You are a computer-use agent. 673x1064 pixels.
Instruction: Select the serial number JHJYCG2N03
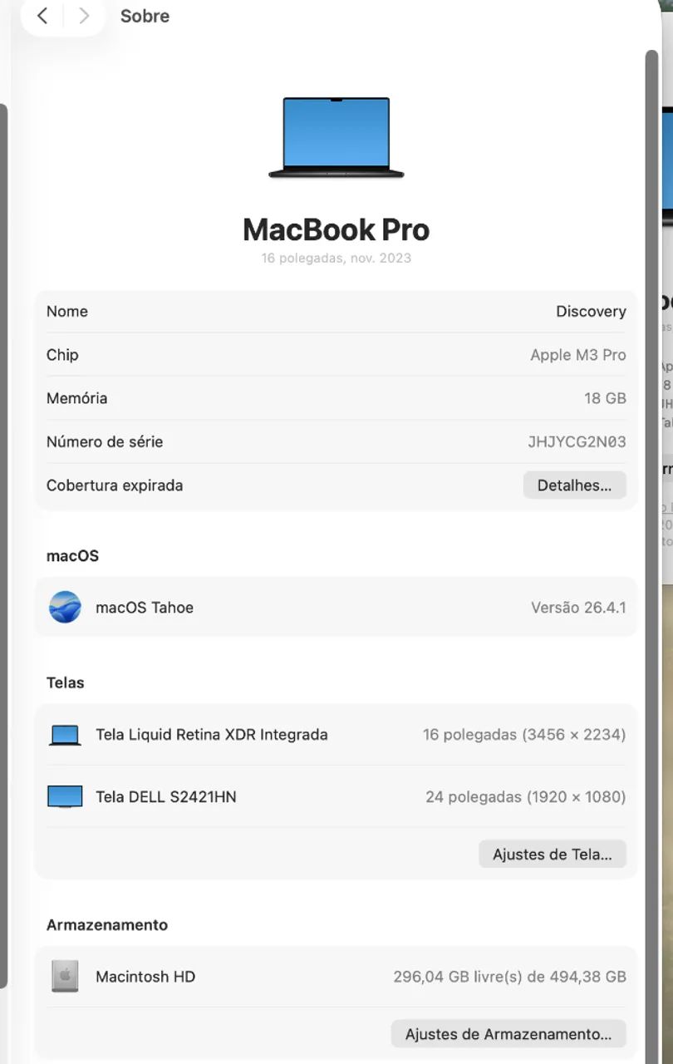point(577,441)
